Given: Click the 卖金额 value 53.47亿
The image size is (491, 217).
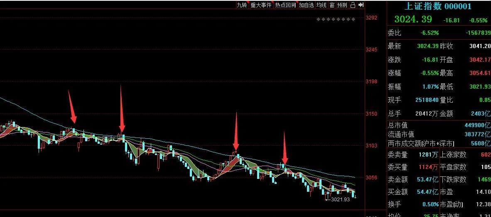Looking at the screenshot, I should 427,179.
